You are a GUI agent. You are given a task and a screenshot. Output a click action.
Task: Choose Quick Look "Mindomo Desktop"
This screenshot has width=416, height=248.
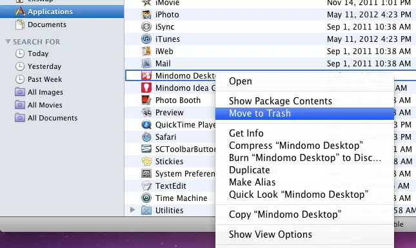(x=304, y=195)
